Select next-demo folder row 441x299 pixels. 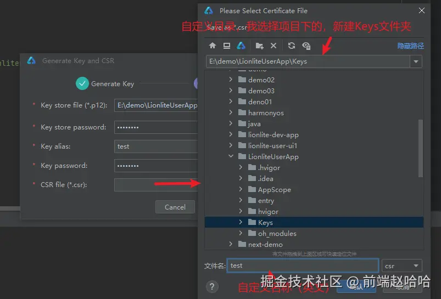(x=314, y=244)
